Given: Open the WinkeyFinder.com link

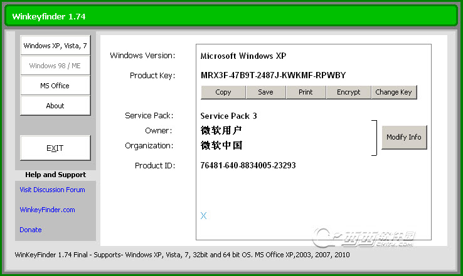Looking at the screenshot, I should [x=47, y=210].
